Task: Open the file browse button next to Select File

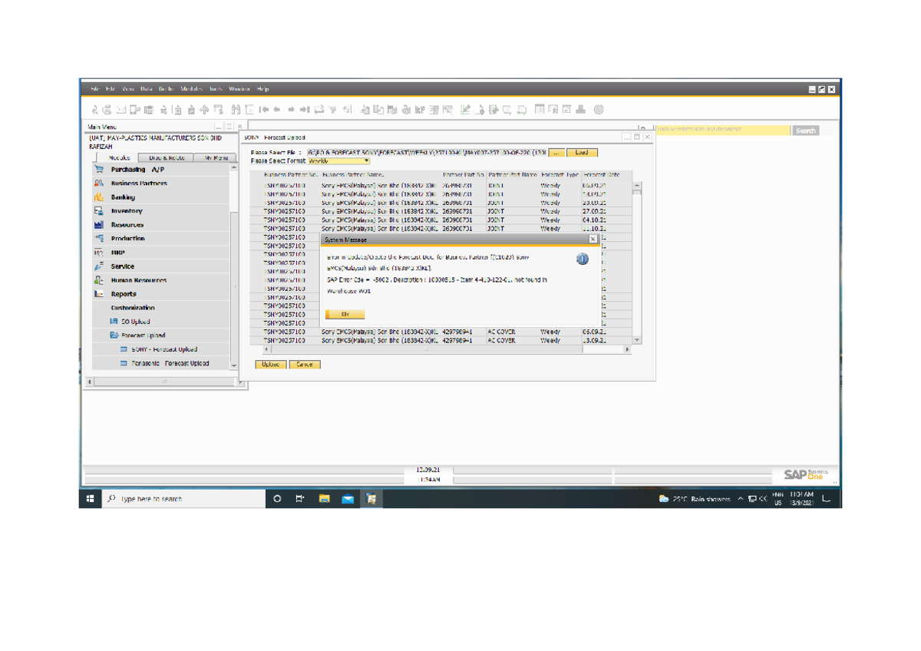Action: [556, 151]
